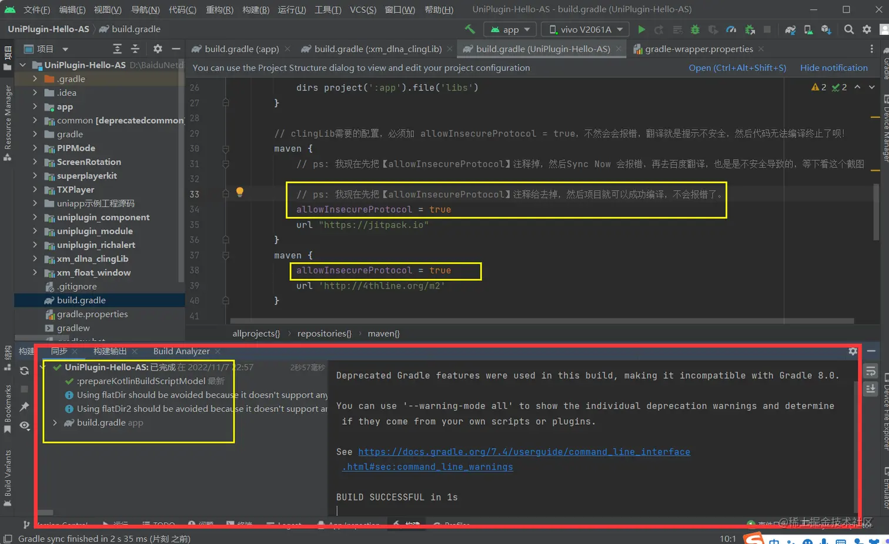
Task: Open the profiler gauge icon in toolbar
Action: (x=731, y=29)
